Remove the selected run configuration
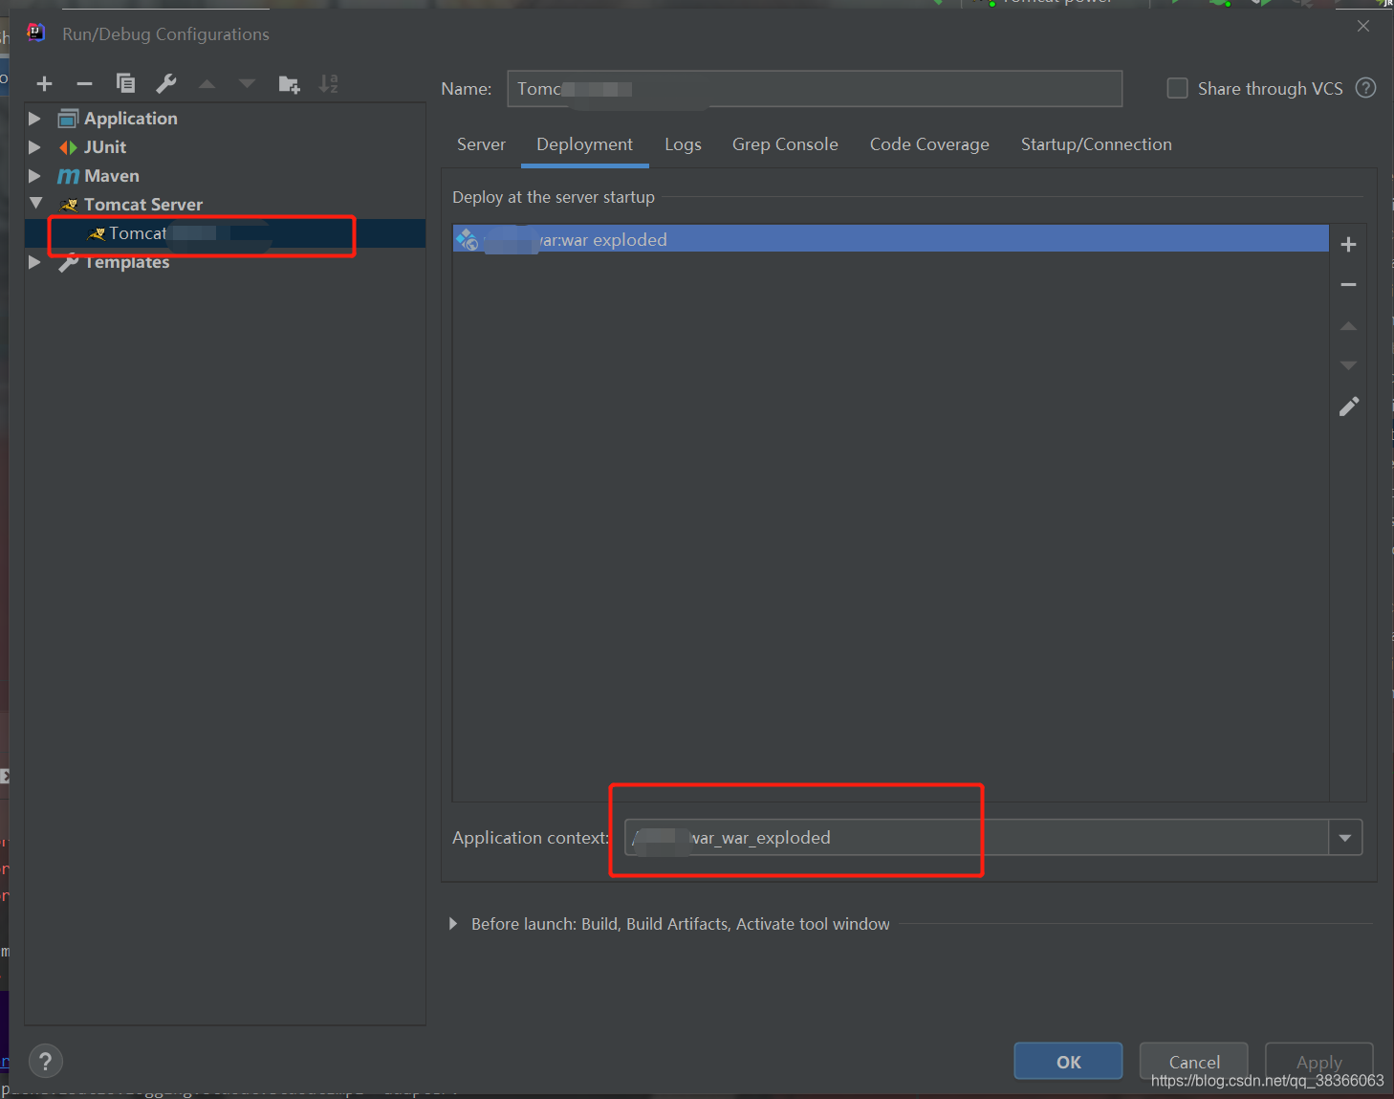Viewport: 1394px width, 1099px height. [x=84, y=84]
